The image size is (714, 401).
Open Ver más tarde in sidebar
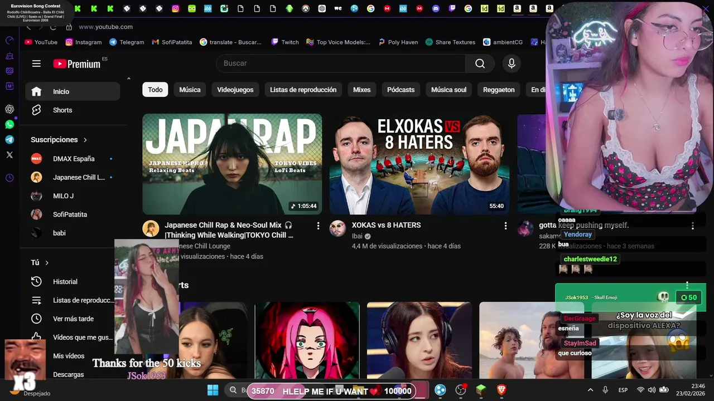pyautogui.click(x=73, y=319)
